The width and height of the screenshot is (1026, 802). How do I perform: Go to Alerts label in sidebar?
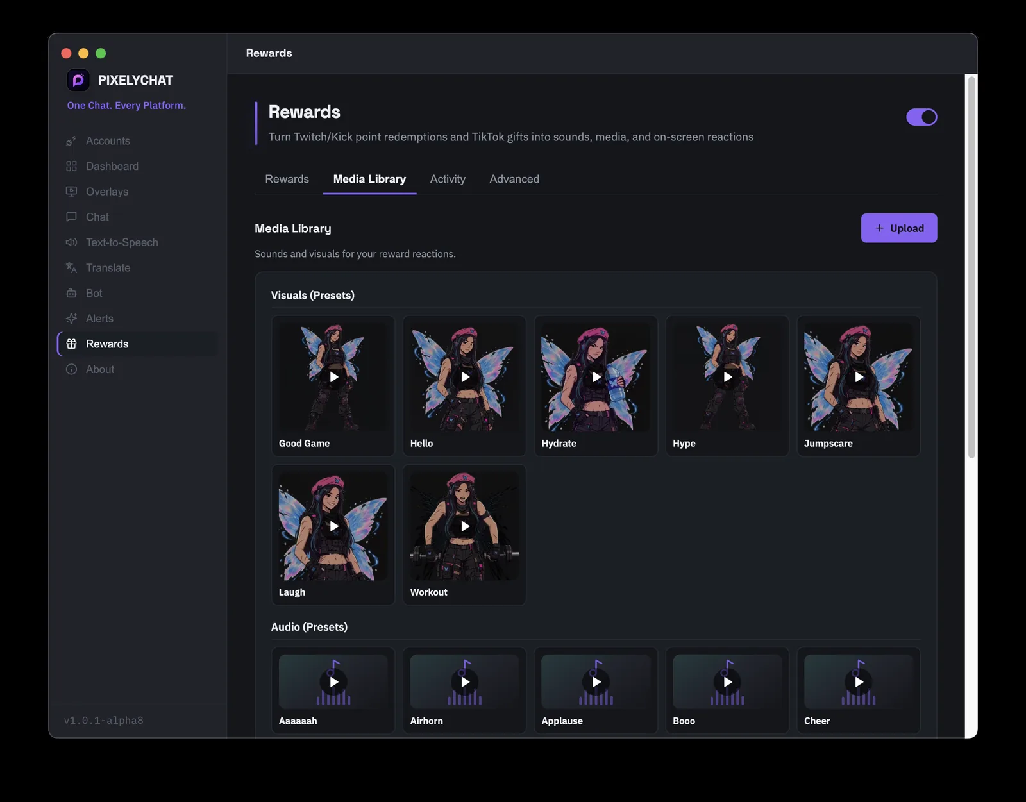click(x=99, y=319)
